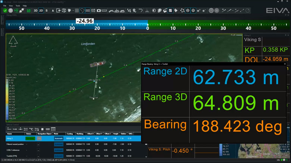
Task: Open the View menu
Action: coord(10,6)
